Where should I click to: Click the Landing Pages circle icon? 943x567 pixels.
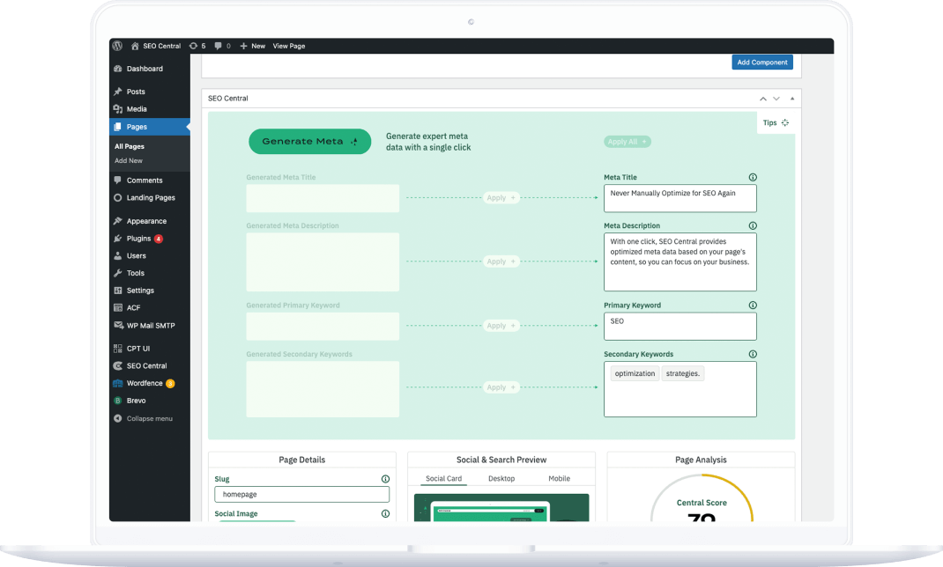click(118, 197)
